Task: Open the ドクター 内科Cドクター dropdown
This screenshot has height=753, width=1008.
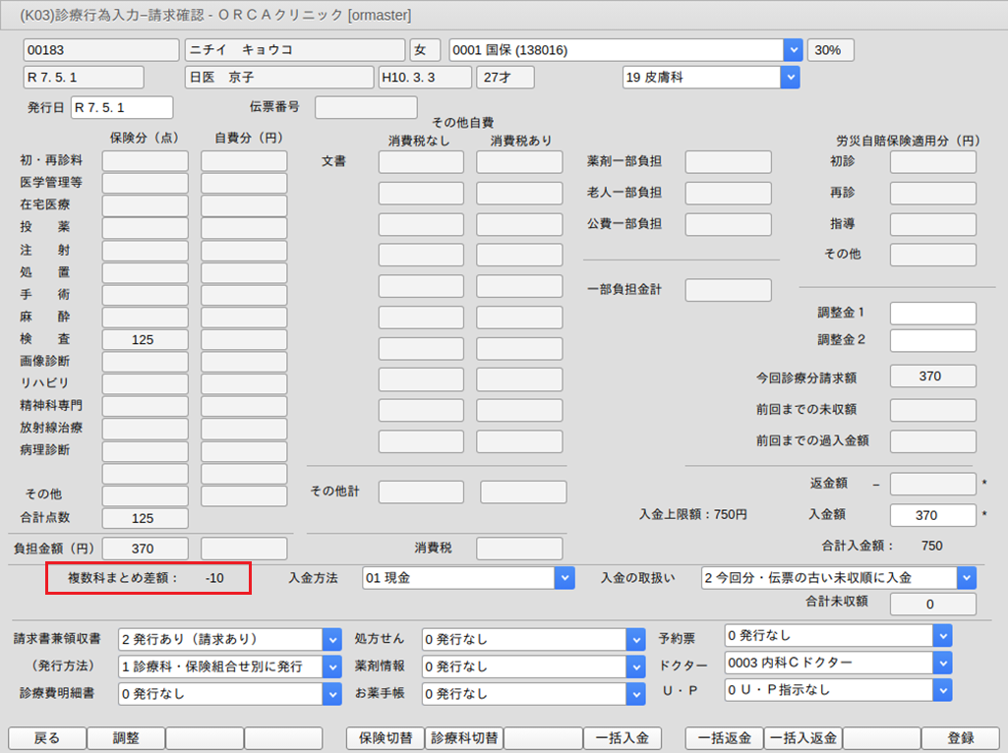Action: pos(942,664)
